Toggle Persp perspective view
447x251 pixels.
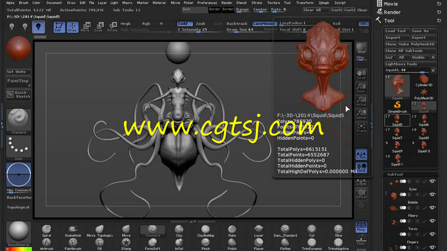(361, 227)
